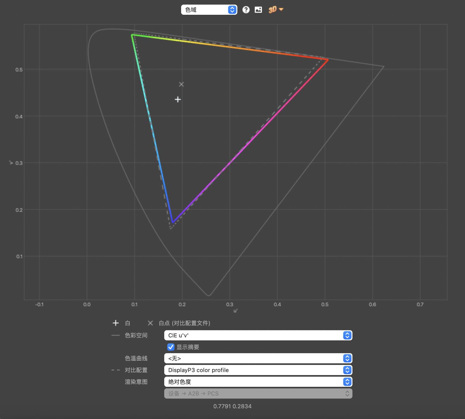Click the white point plus marker on chart
This screenshot has width=465, height=419.
coord(178,99)
